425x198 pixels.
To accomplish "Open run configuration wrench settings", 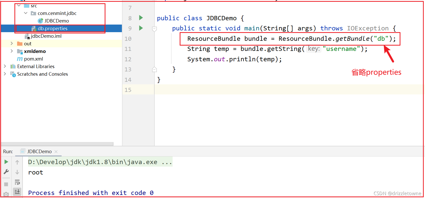I will click(6, 172).
